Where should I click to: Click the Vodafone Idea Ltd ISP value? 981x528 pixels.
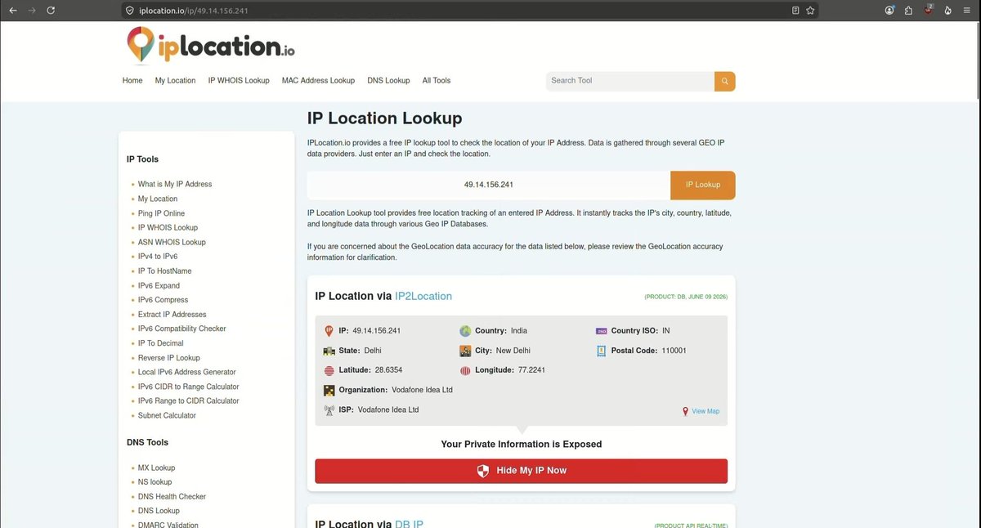pos(388,410)
